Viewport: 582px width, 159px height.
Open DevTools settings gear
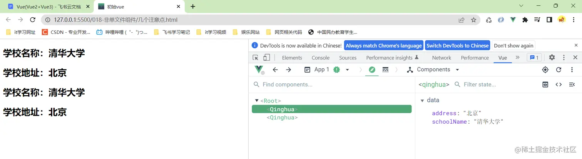[x=552, y=58]
